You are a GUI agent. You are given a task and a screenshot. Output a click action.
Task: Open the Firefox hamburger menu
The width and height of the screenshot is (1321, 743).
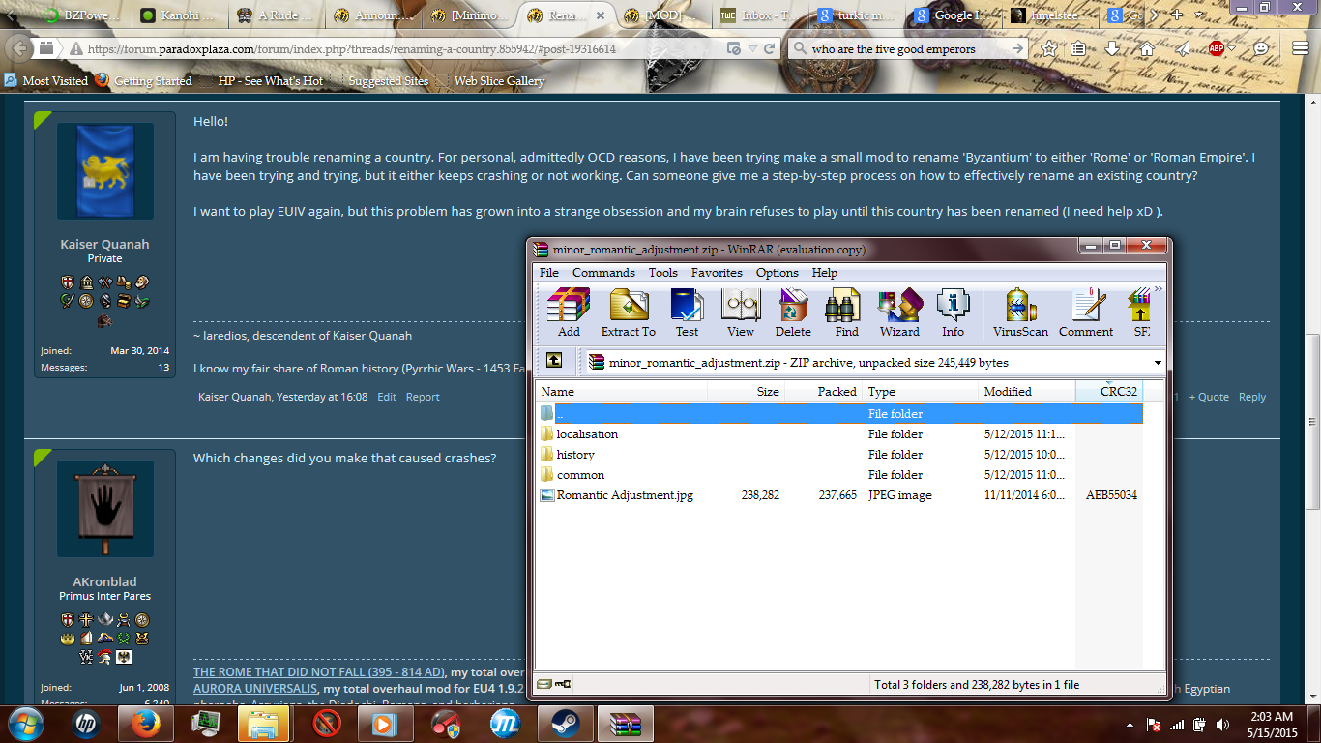point(1300,49)
